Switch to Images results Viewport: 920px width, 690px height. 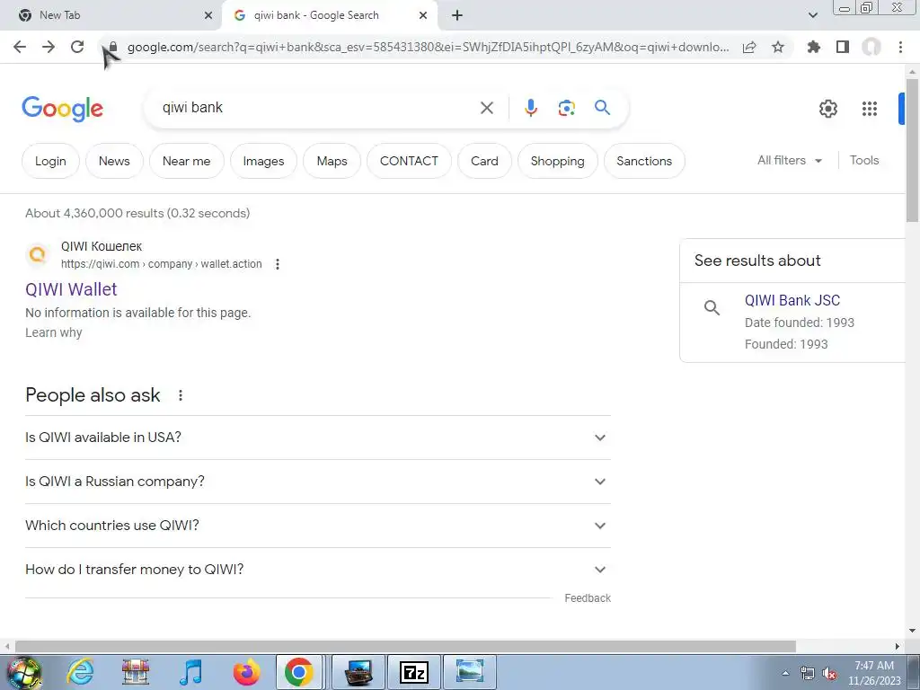click(x=263, y=161)
